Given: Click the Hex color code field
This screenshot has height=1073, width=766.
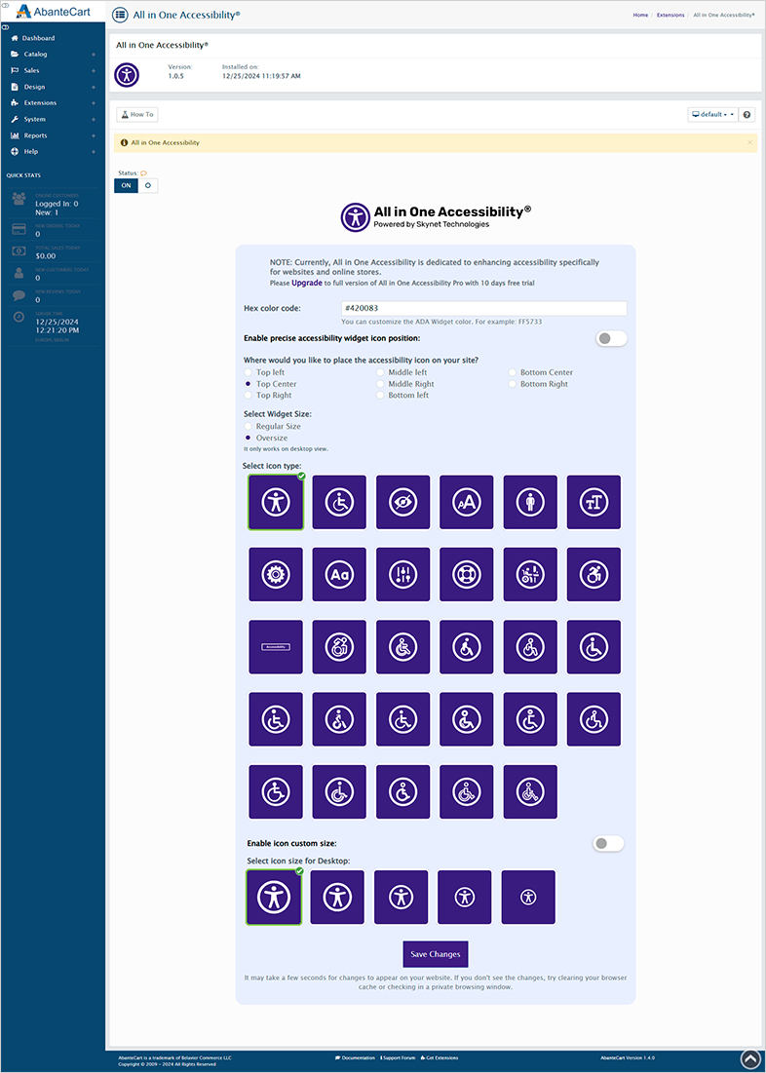Looking at the screenshot, I should pyautogui.click(x=484, y=309).
